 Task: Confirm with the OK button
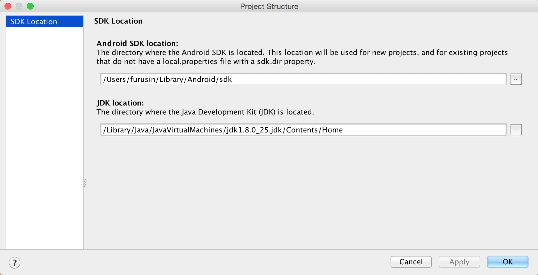click(507, 262)
